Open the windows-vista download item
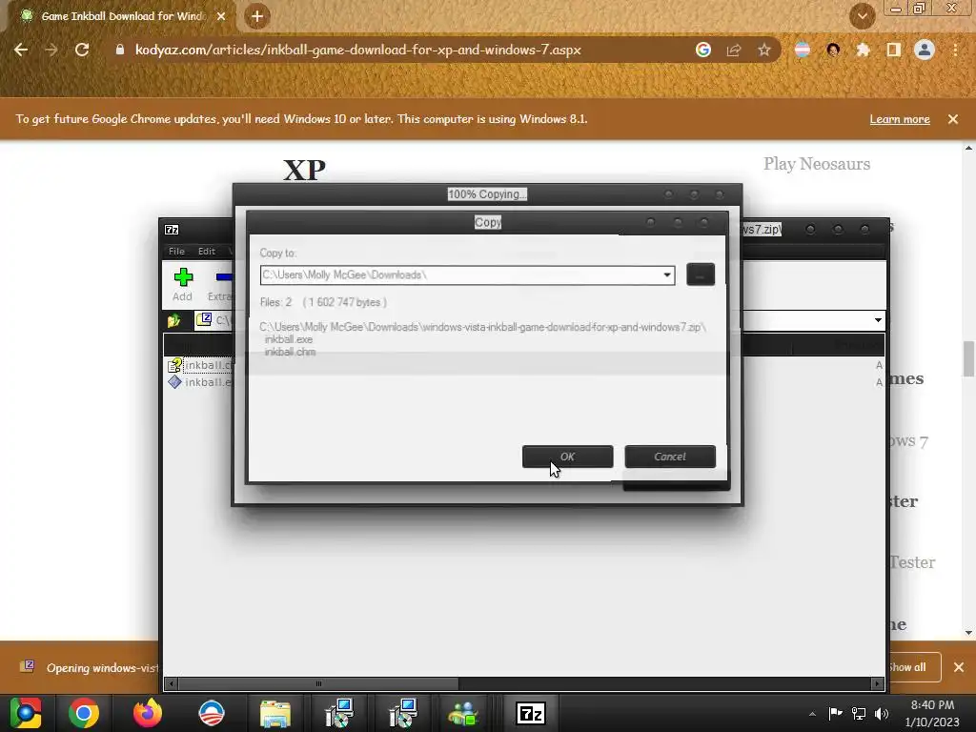The height and width of the screenshot is (732, 976). [87, 667]
